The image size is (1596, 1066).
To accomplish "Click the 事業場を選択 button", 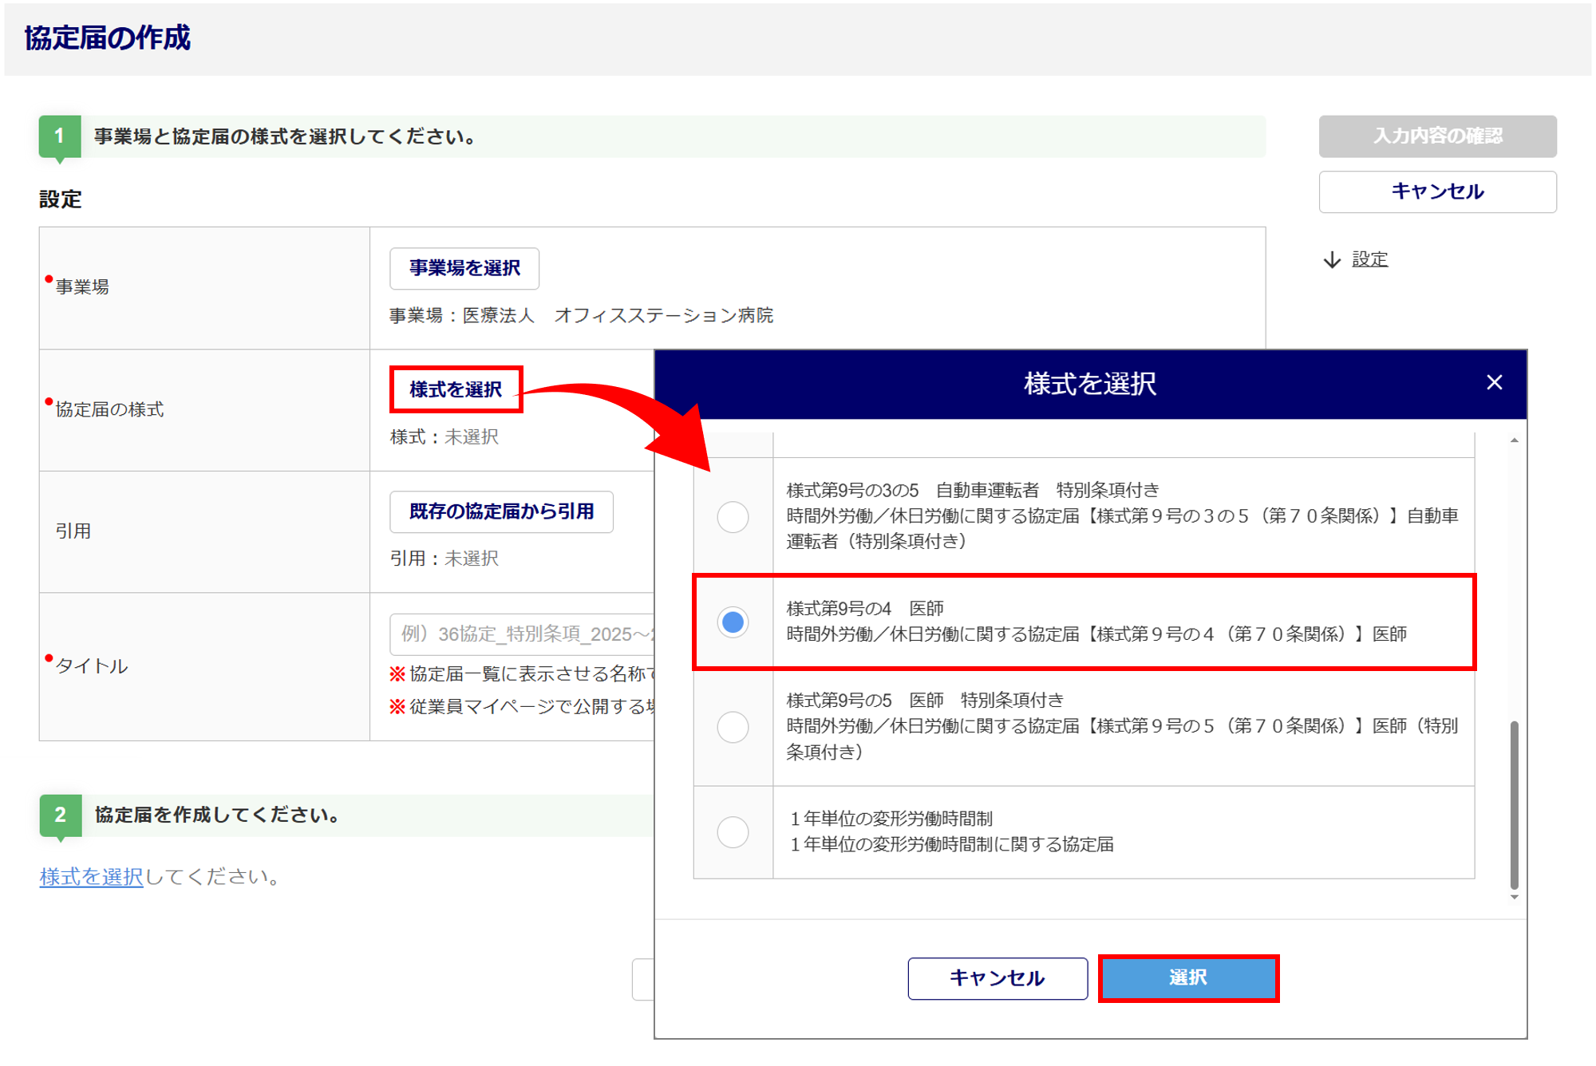I will point(464,269).
